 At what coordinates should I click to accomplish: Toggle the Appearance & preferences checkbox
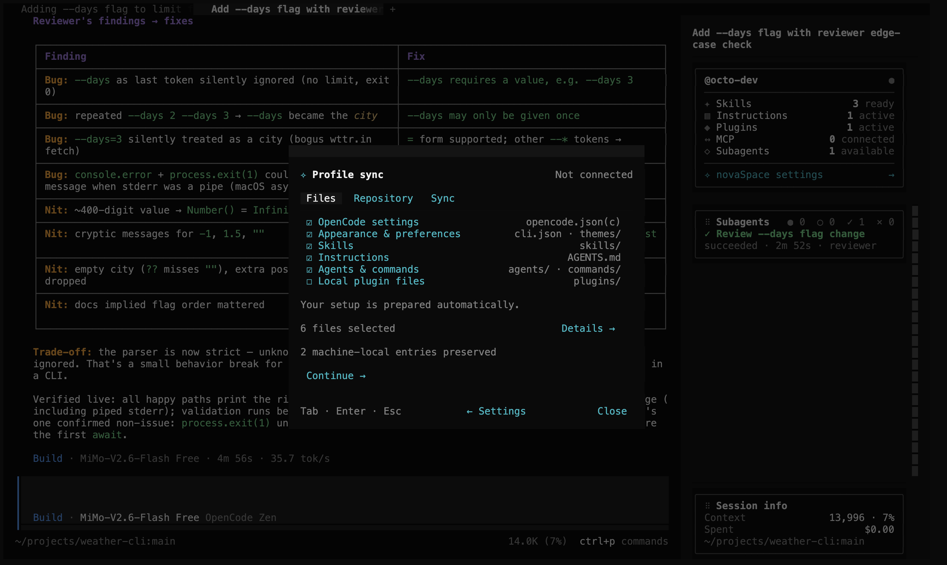[x=309, y=234]
